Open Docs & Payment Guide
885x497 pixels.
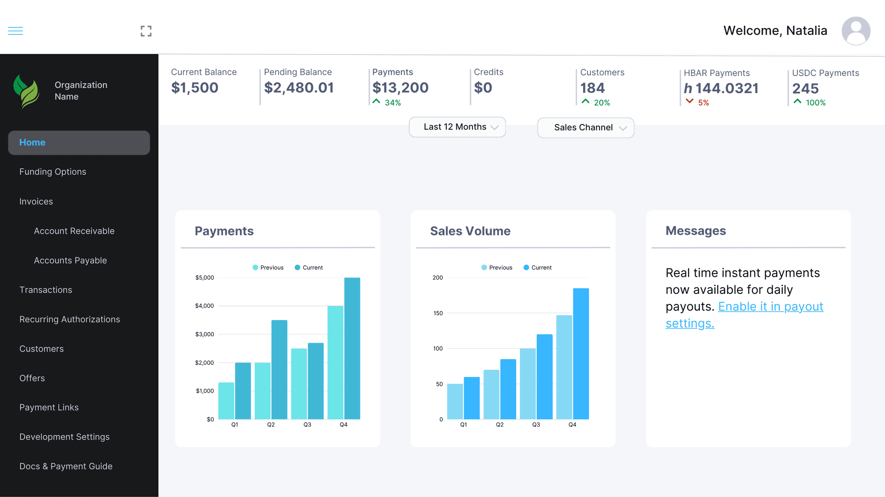coord(66,466)
